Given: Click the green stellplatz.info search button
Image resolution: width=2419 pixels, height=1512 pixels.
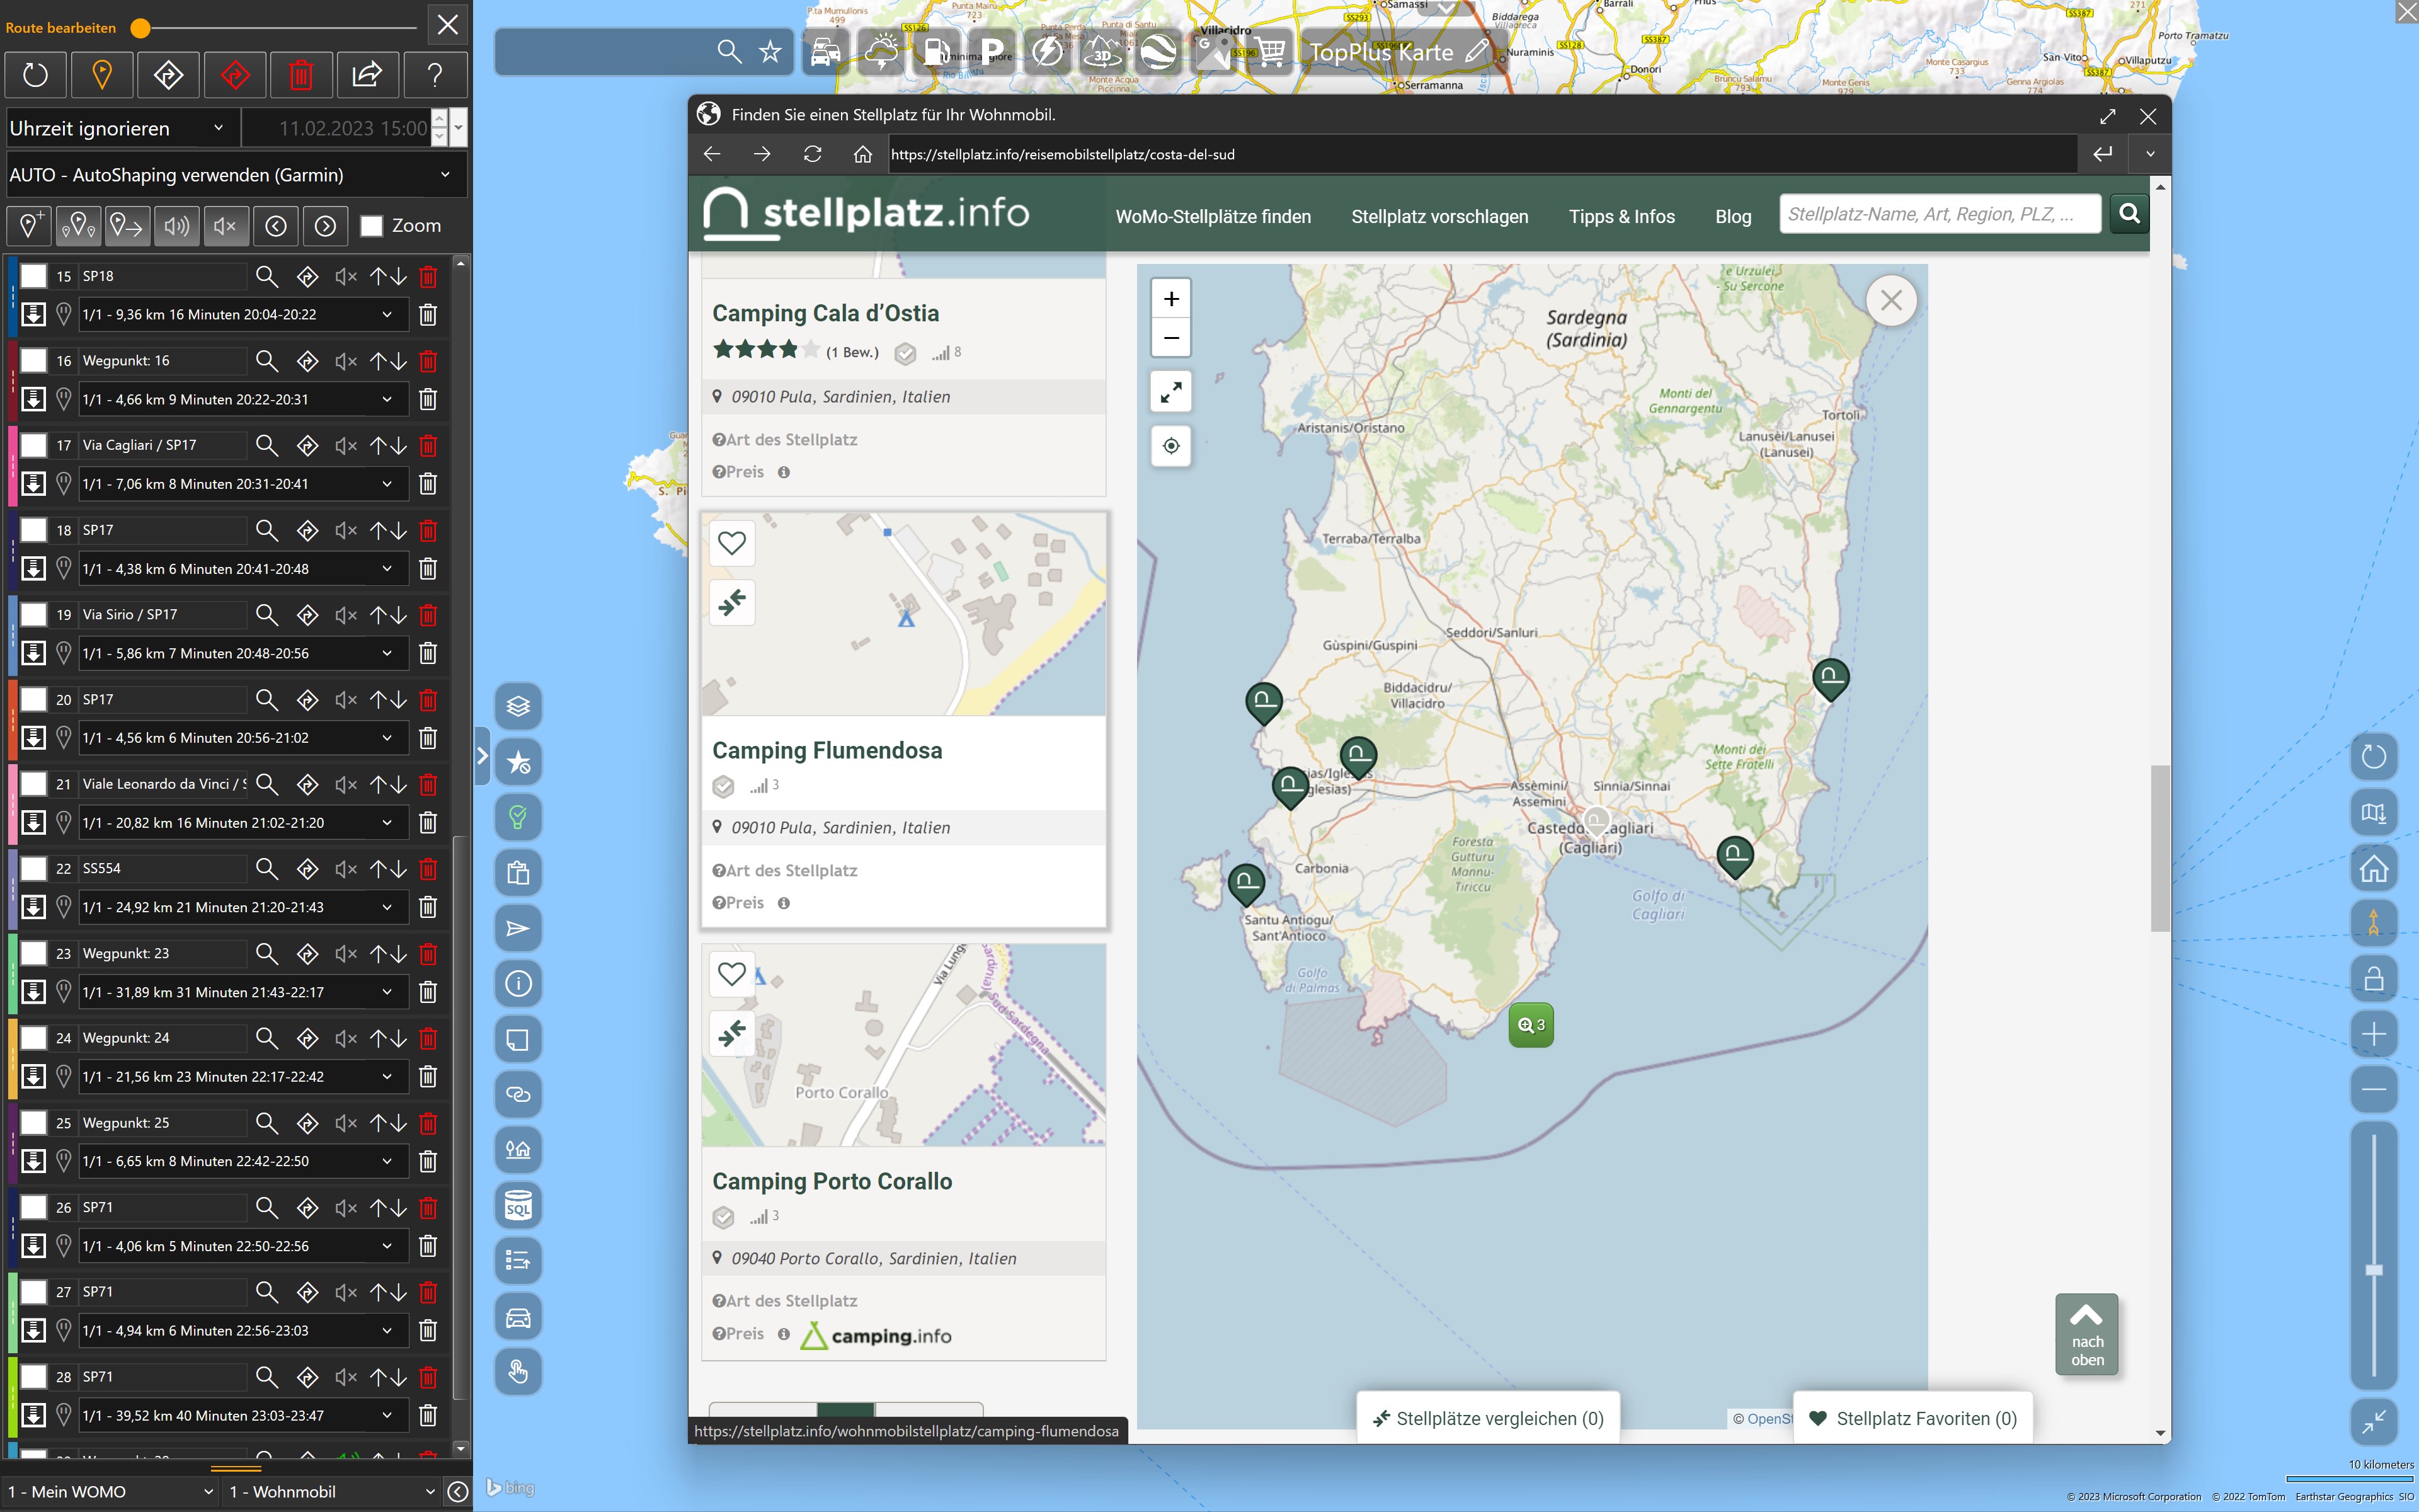Looking at the screenshot, I should (x=2129, y=213).
